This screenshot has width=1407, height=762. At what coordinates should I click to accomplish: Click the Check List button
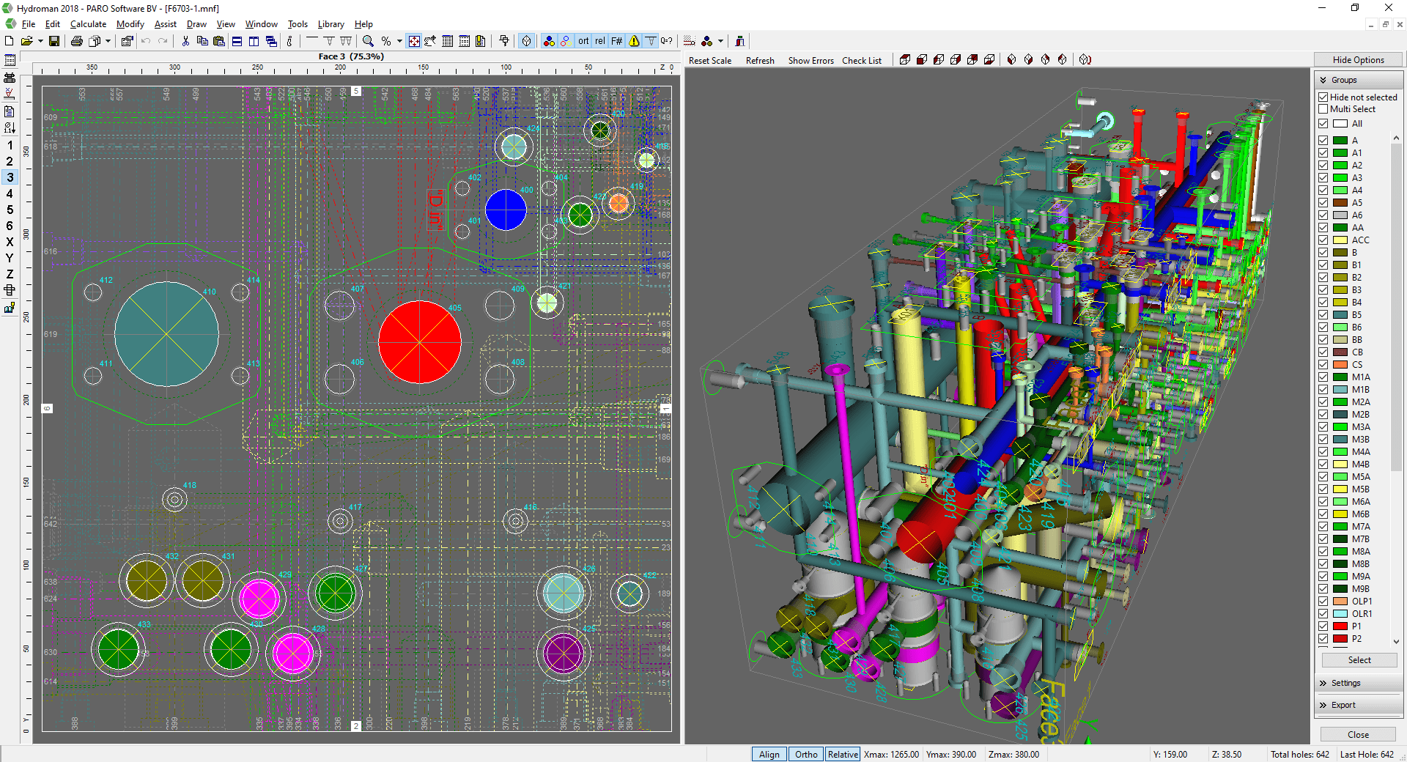[862, 60]
